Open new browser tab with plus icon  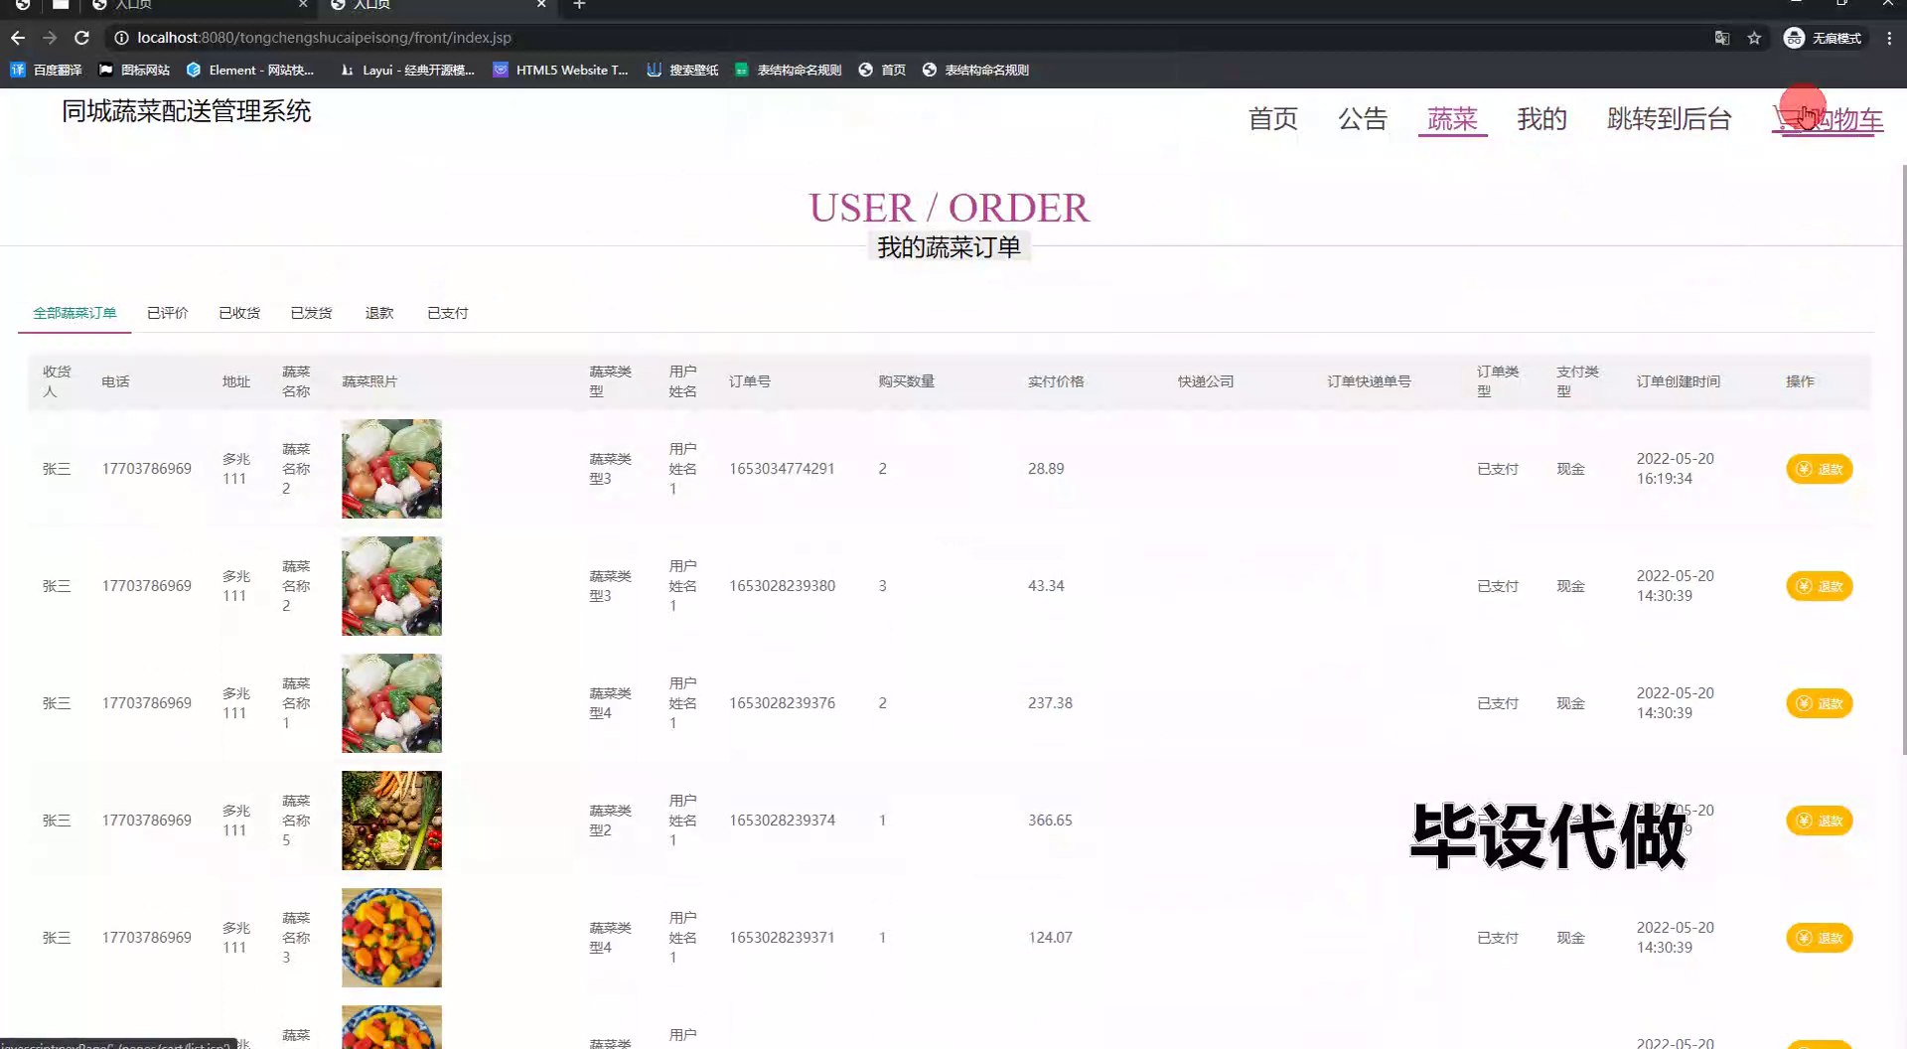tap(579, 5)
